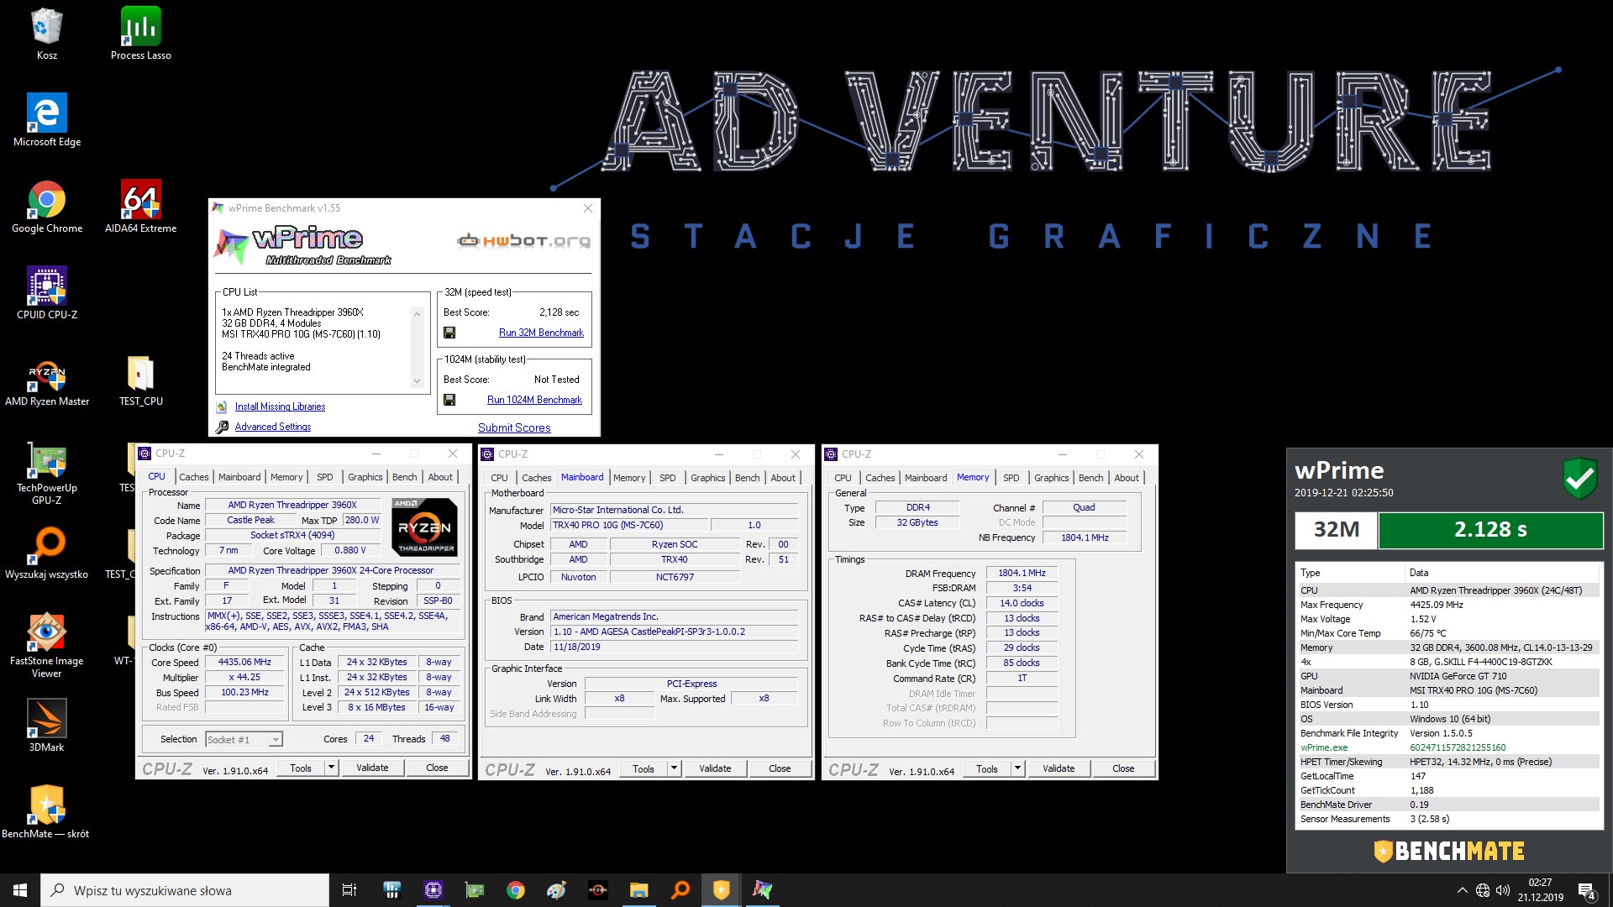Click the CPU List scroll down arrow

(x=417, y=381)
